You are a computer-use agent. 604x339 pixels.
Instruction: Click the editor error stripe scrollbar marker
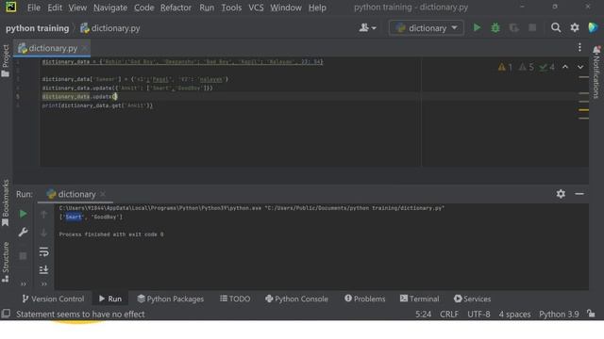click(583, 110)
